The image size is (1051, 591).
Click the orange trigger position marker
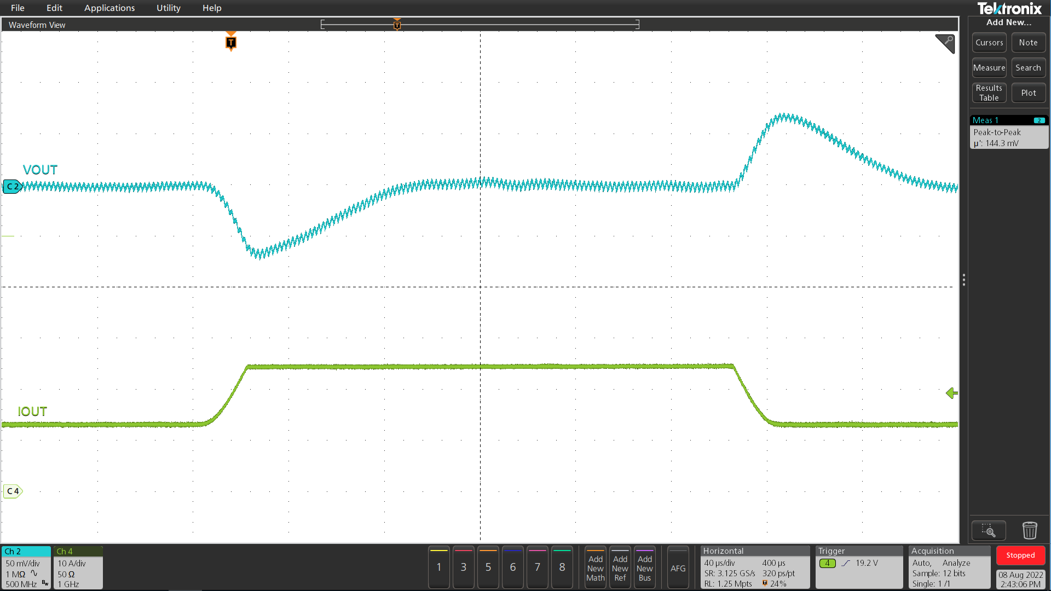coord(230,42)
